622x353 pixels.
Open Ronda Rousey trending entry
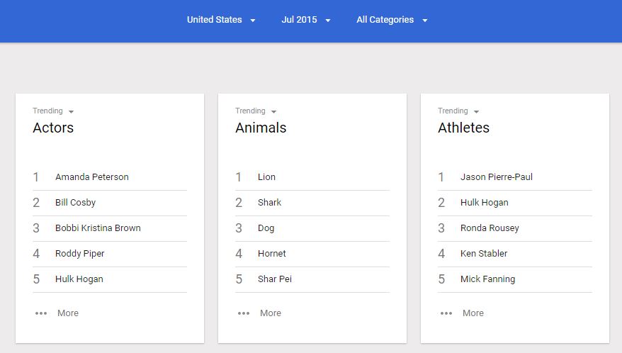(x=490, y=228)
